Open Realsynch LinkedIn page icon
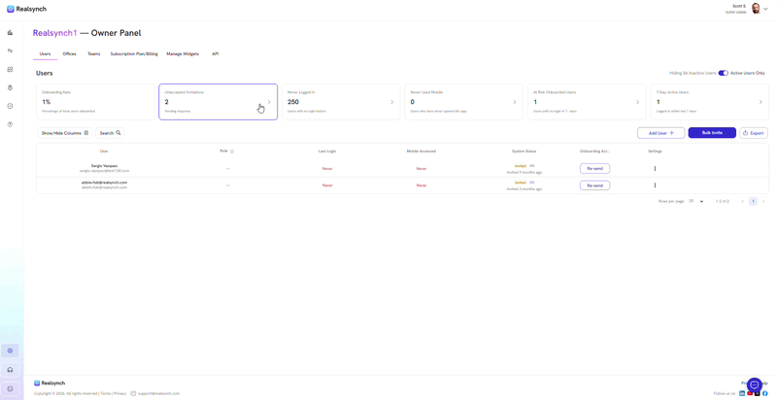 coord(742,393)
